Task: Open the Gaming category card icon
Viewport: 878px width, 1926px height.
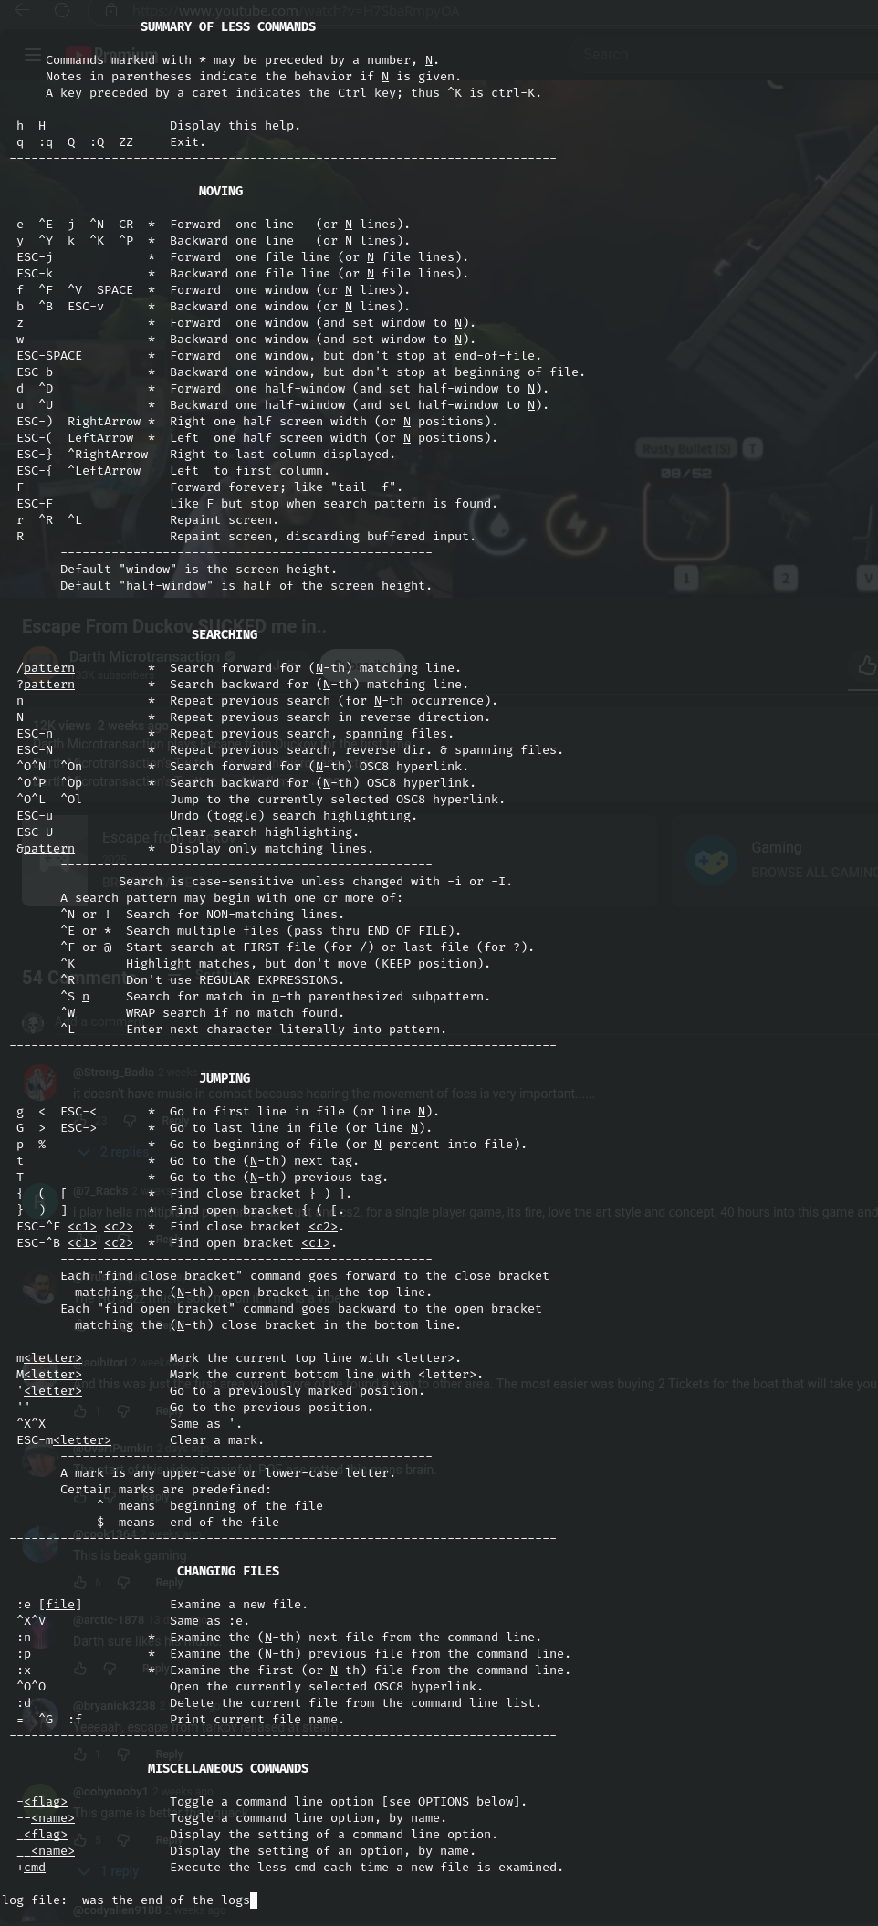Action: tap(712, 861)
